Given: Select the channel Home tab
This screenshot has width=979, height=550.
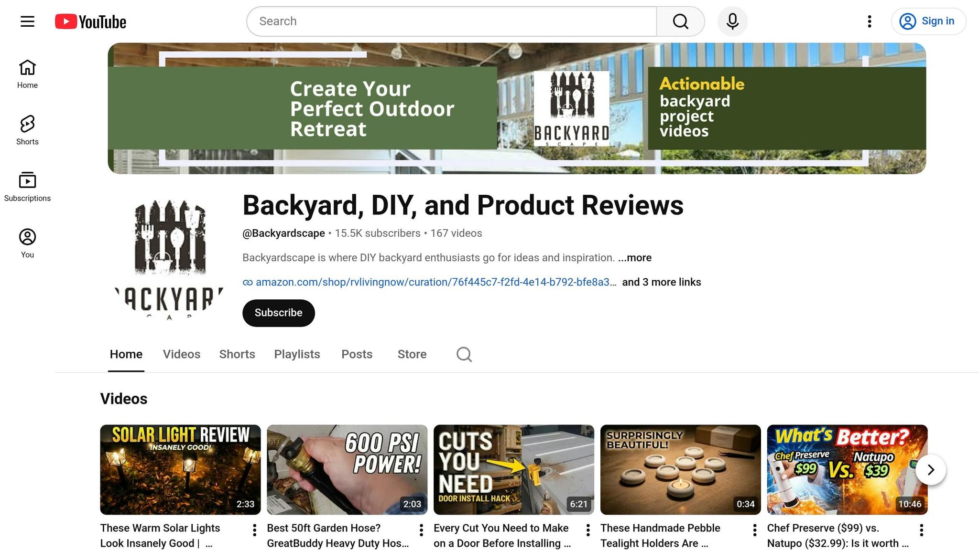Looking at the screenshot, I should point(126,354).
